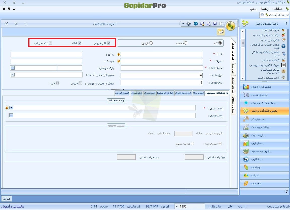The height and width of the screenshot is (210, 290).
Task: Open Help via the blue question mark icon
Action: coord(196,24)
